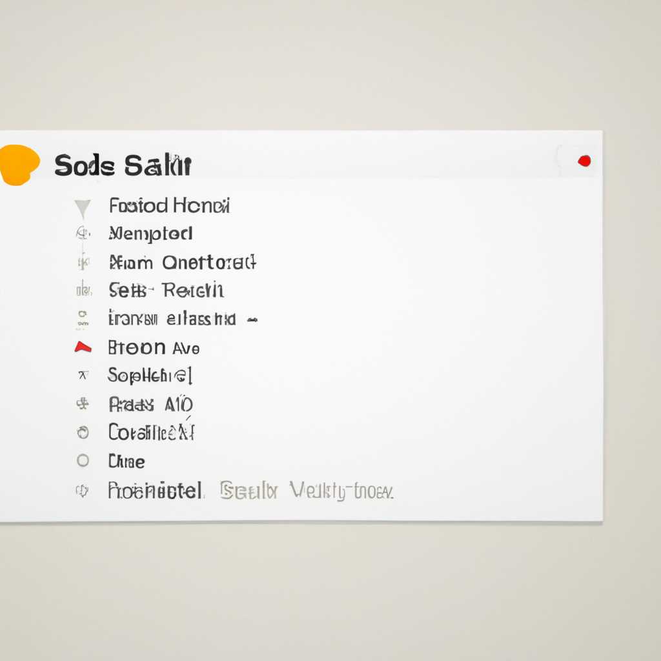Viewport: 661px width, 661px height.
Task: Click the Sods Salkit title text
Action: point(123,165)
